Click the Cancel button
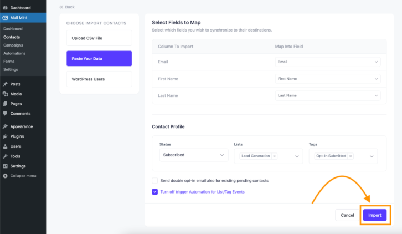 pos(347,215)
